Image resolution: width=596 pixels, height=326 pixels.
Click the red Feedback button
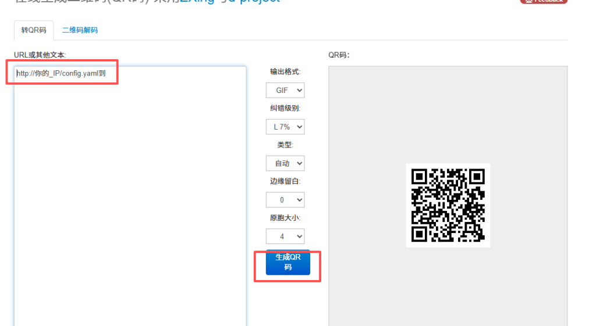click(x=544, y=1)
